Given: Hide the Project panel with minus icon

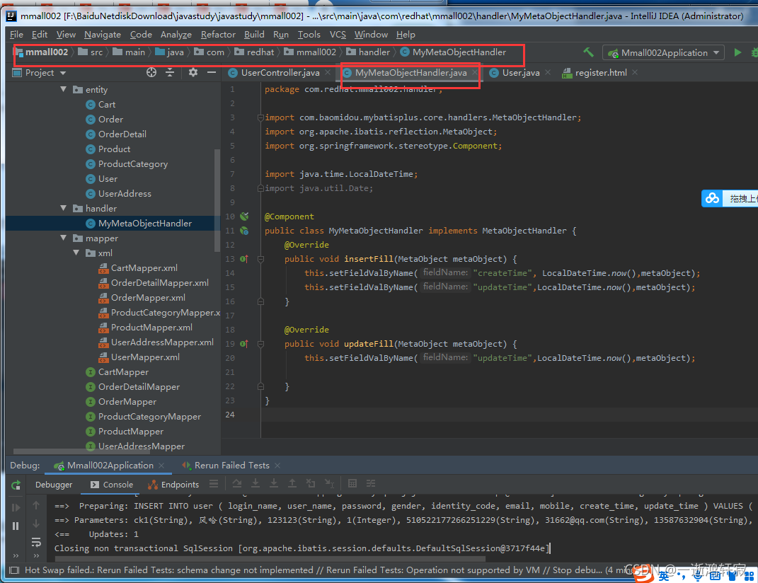Looking at the screenshot, I should [211, 72].
